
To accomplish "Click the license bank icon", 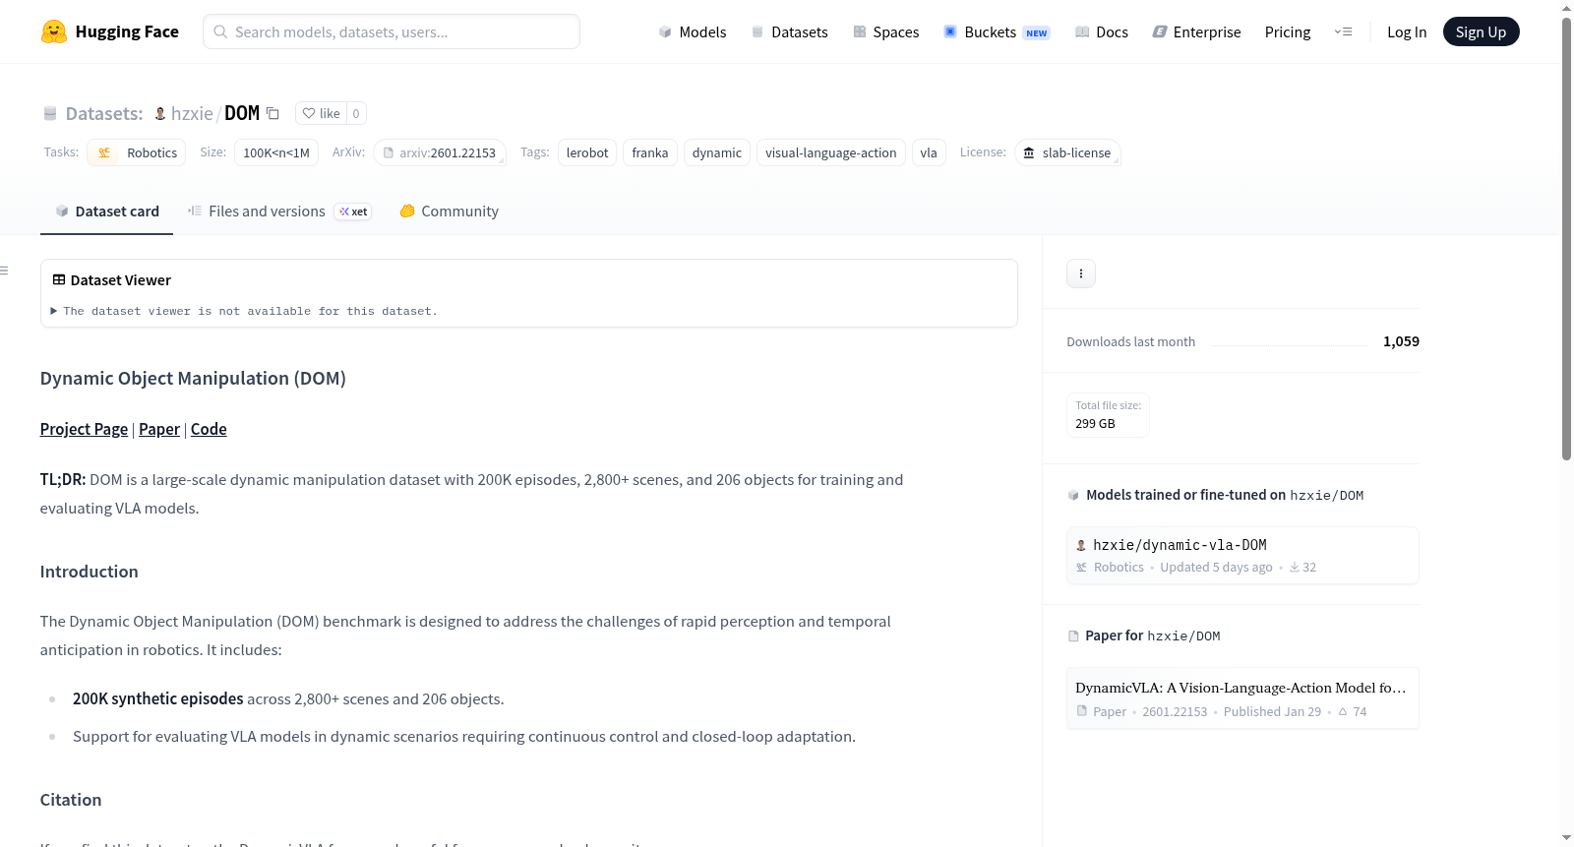I will [1029, 152].
